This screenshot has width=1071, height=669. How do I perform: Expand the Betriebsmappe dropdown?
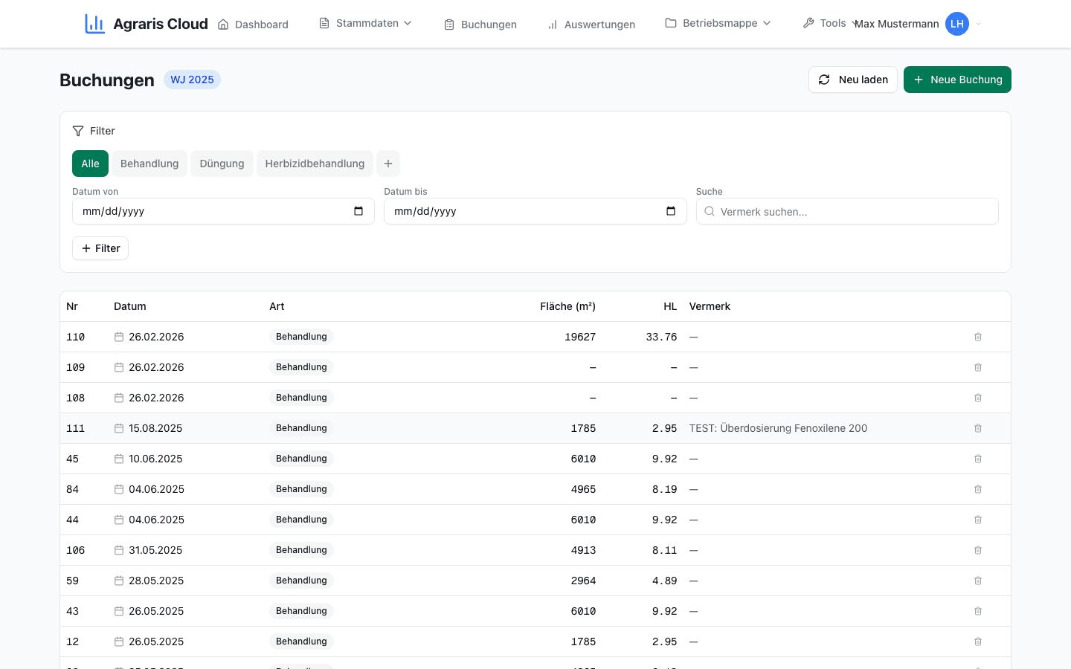pos(718,24)
